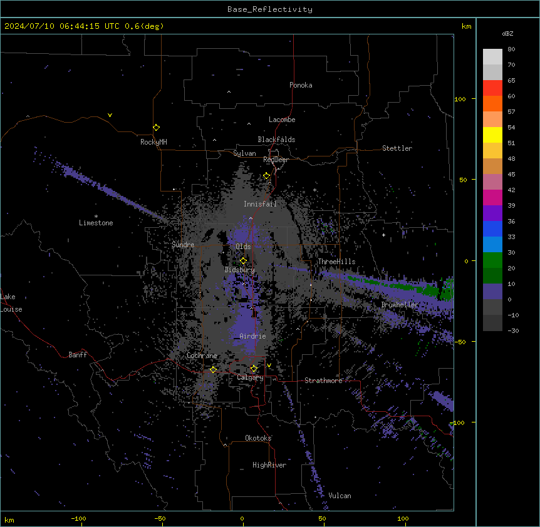
Task: Click the Lake Louise label
Action: pyautogui.click(x=11, y=303)
